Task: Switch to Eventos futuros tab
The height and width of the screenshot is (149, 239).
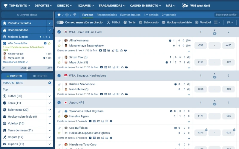Action: (130, 15)
